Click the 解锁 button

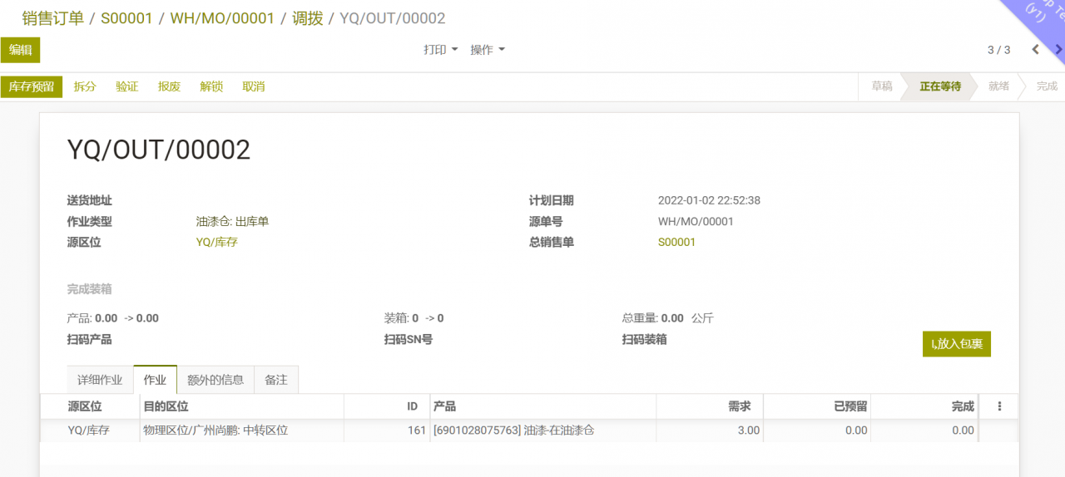point(211,86)
